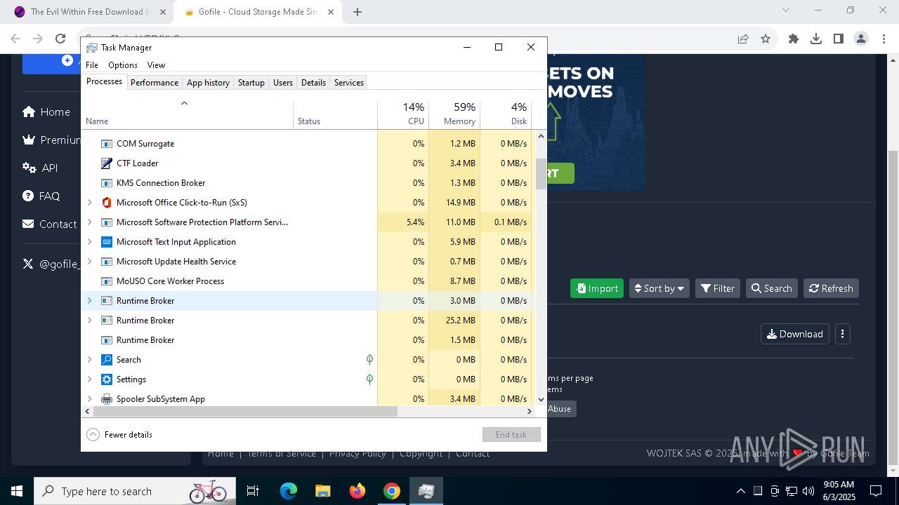Screen dimensions: 899x505
Task: Collapse Task Manager with Fewer details
Action: pyautogui.click(x=119, y=435)
